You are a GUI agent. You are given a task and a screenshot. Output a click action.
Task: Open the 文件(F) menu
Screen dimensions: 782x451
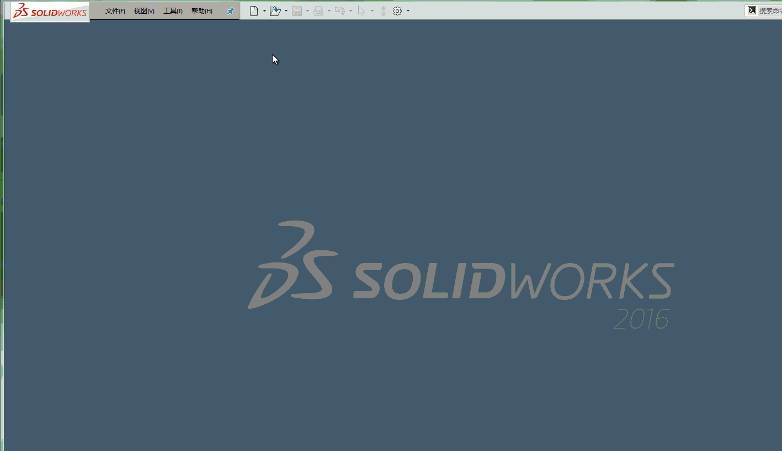coord(115,11)
